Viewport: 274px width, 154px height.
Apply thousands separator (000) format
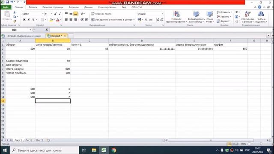click(151, 20)
